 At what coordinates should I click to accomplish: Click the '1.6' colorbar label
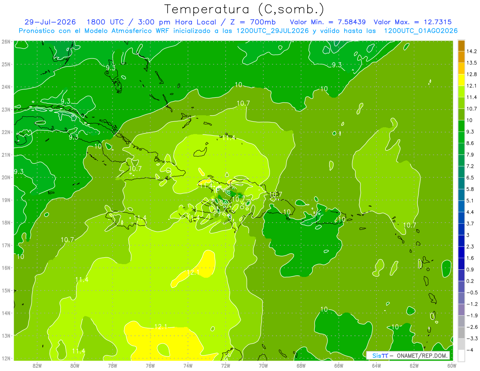point(470,258)
